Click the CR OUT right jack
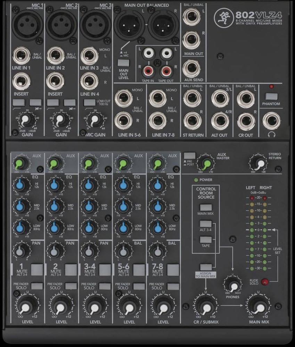The image size is (295, 347). [246, 121]
